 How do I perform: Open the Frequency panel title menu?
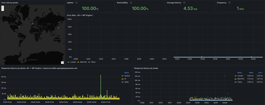222,3
